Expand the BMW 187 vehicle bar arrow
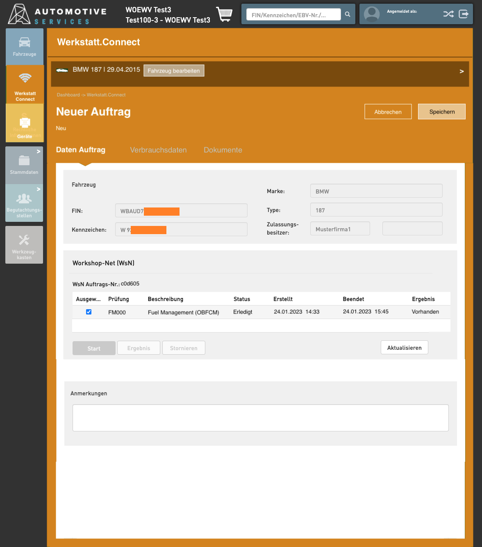This screenshot has height=547, width=482. [462, 71]
